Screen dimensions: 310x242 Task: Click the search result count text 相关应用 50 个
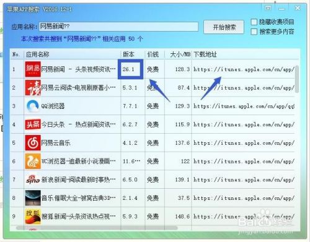[123, 39]
